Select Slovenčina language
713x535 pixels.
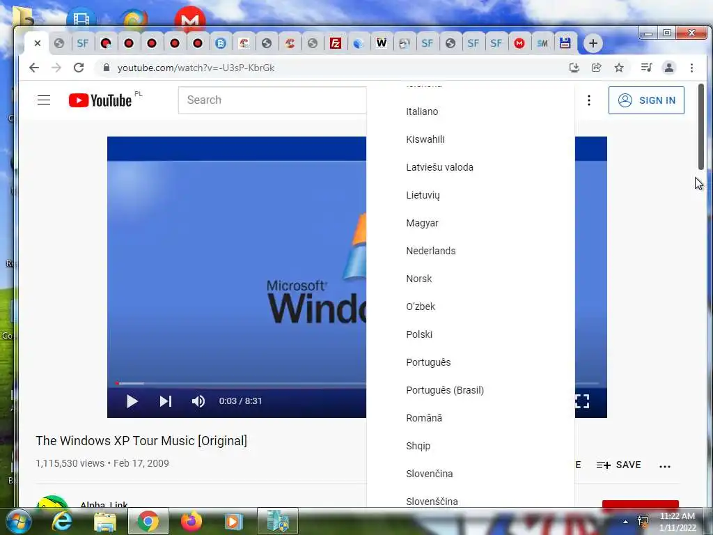pos(429,474)
